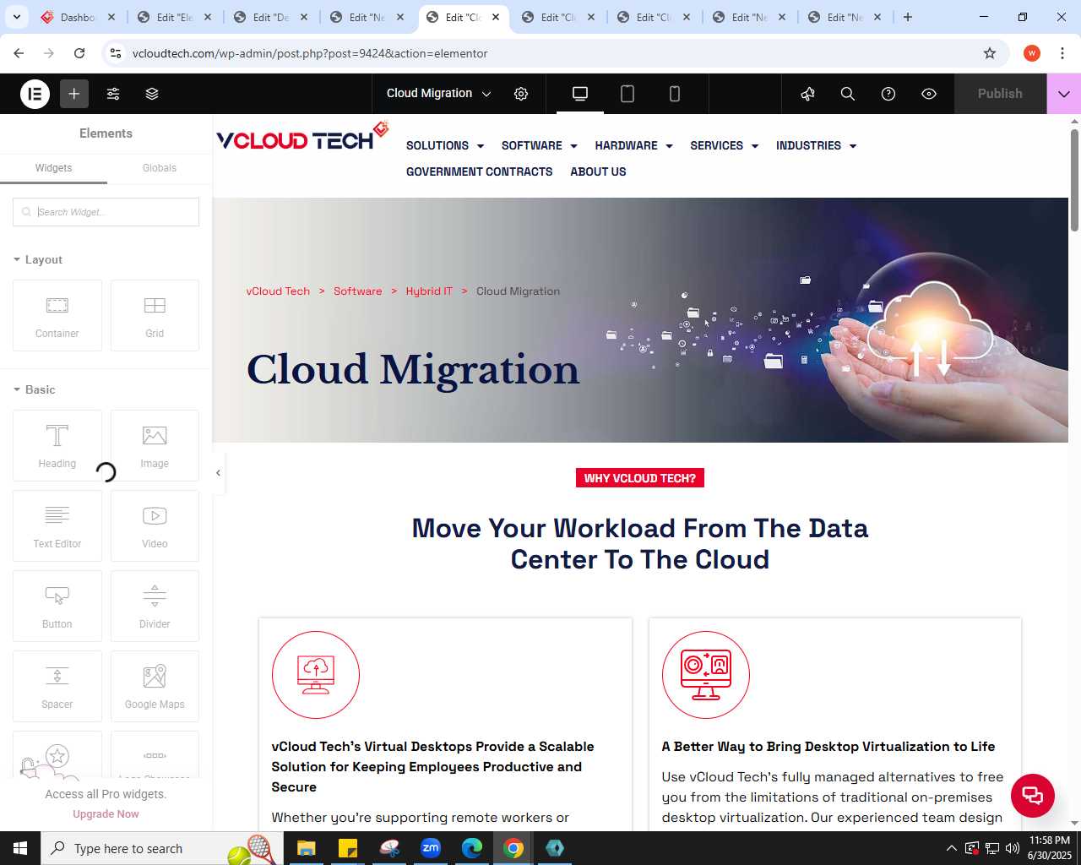
Task: Click GOVERNMENT CONTRACTS menu item
Action: point(480,171)
